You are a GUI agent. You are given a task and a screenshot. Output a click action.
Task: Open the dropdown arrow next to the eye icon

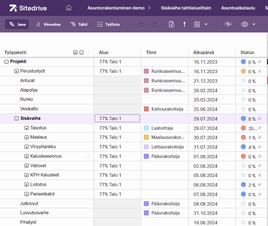pyautogui.click(x=254, y=24)
